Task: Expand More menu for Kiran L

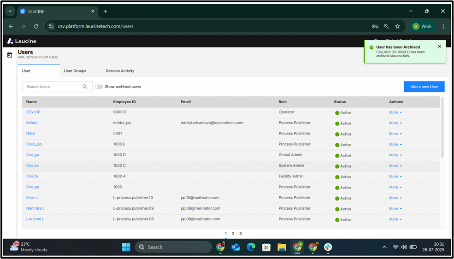Action: coord(395,198)
